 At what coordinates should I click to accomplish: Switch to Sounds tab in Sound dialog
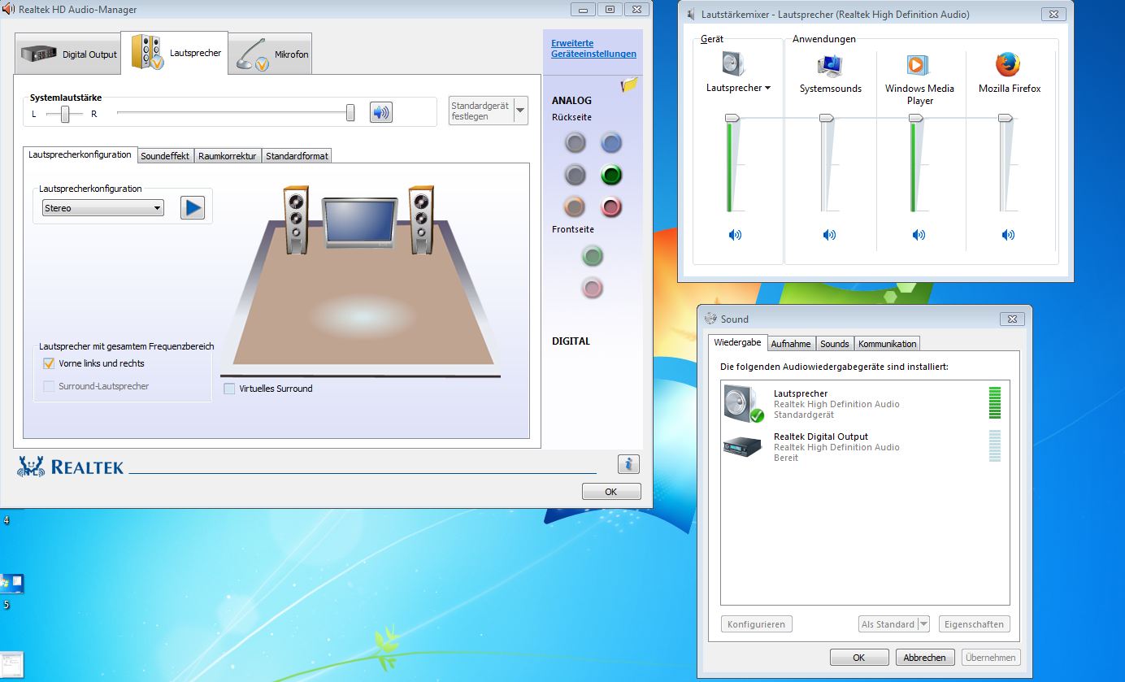[834, 344]
